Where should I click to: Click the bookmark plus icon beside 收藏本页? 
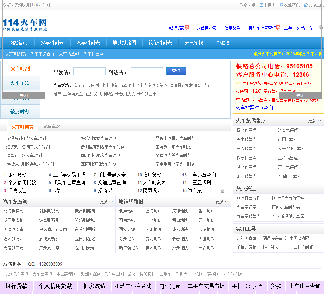pyautogui.click(x=282, y=5)
